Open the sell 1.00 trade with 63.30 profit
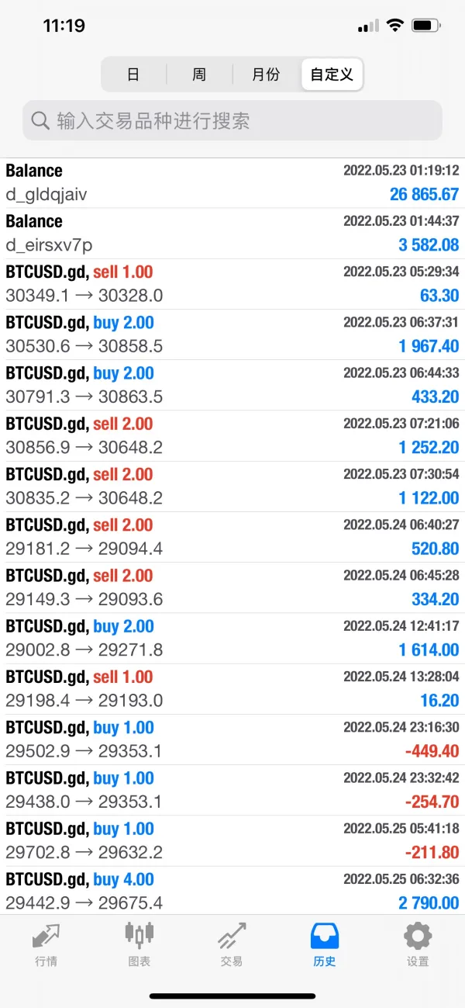The width and height of the screenshot is (465, 1008). pos(232,284)
